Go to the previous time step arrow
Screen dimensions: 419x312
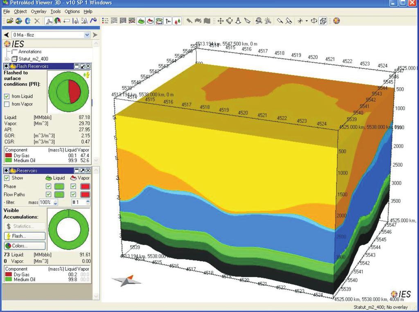tap(7, 35)
